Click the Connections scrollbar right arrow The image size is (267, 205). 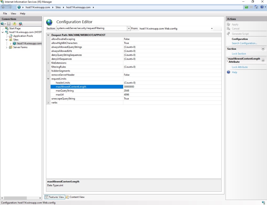(40, 198)
